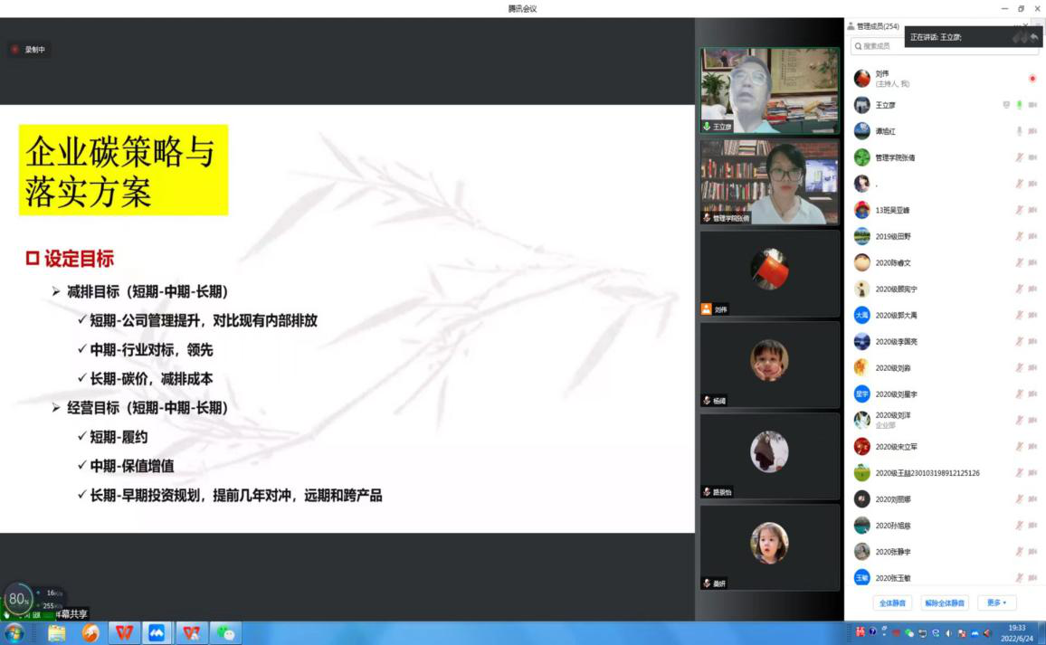Click the 管理成员(254) panel header
Image resolution: width=1046 pixels, height=645 pixels.
pyautogui.click(x=878, y=26)
